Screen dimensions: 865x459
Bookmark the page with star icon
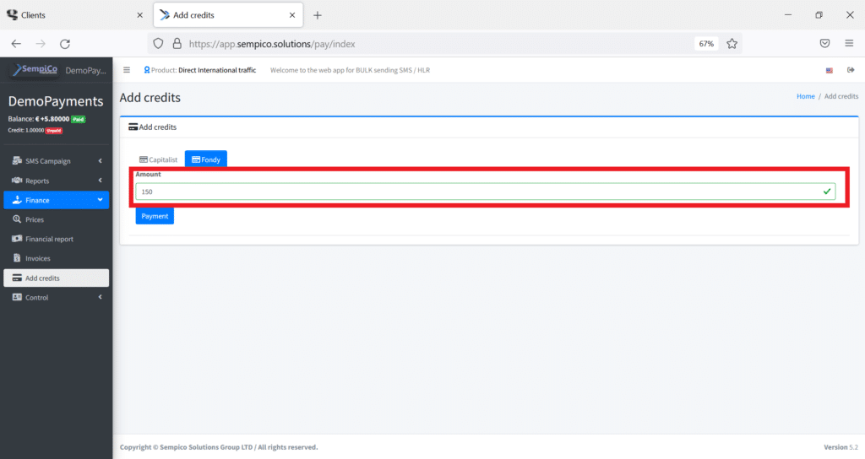[732, 44]
